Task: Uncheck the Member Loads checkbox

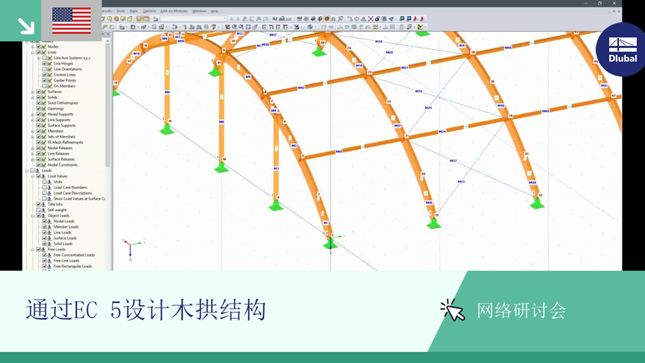Action: pos(45,226)
